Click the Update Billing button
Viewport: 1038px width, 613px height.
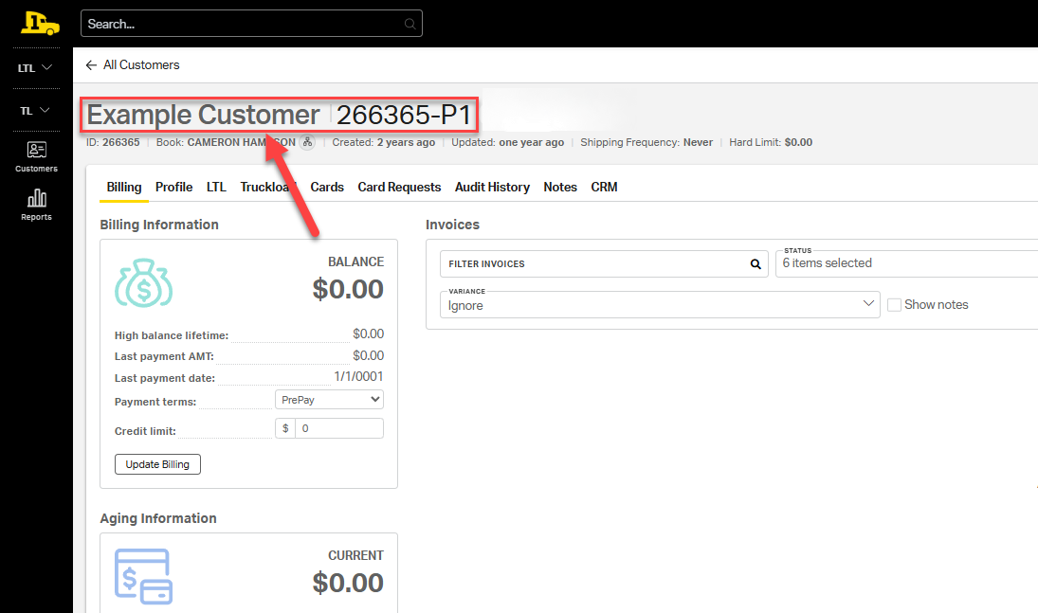click(x=157, y=464)
